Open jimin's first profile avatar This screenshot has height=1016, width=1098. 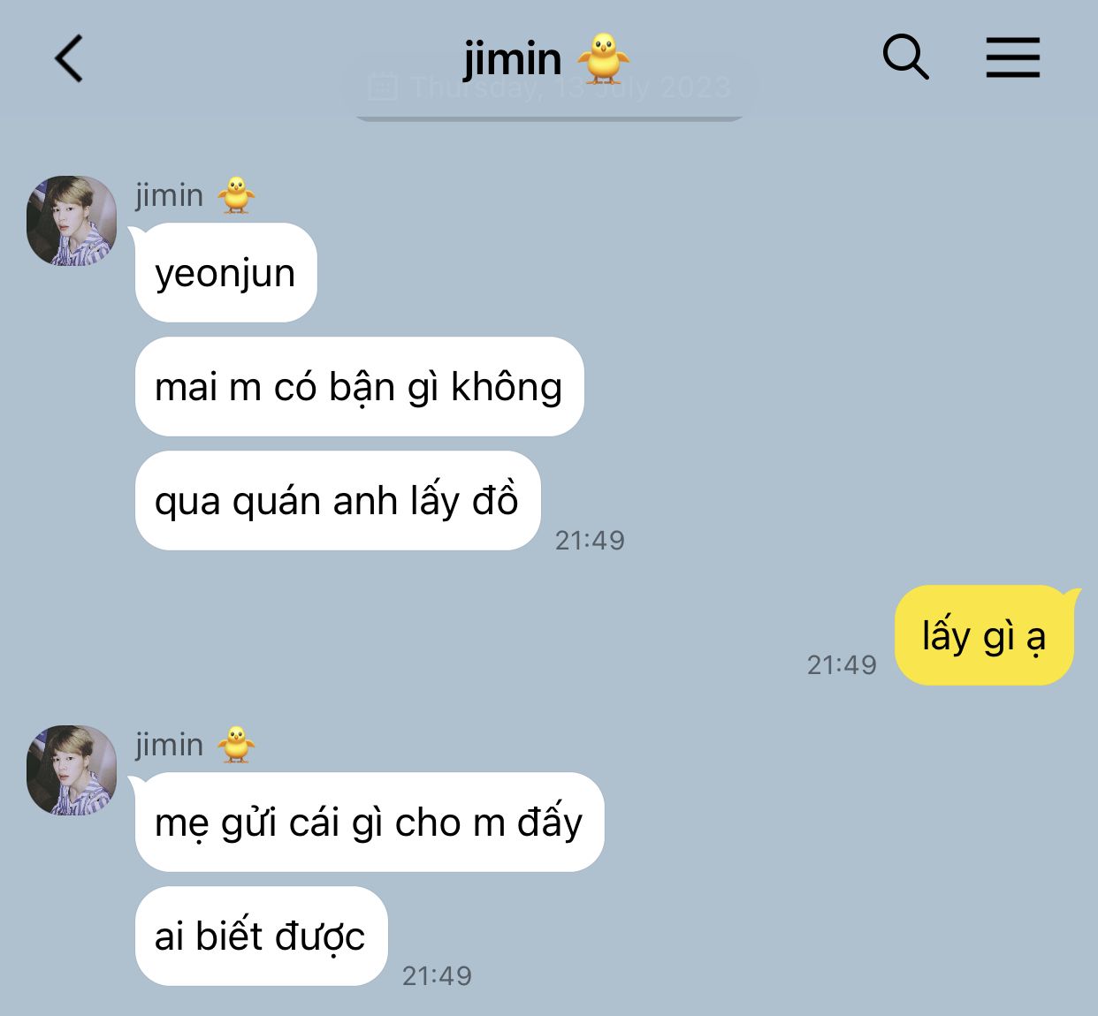pyautogui.click(x=72, y=221)
